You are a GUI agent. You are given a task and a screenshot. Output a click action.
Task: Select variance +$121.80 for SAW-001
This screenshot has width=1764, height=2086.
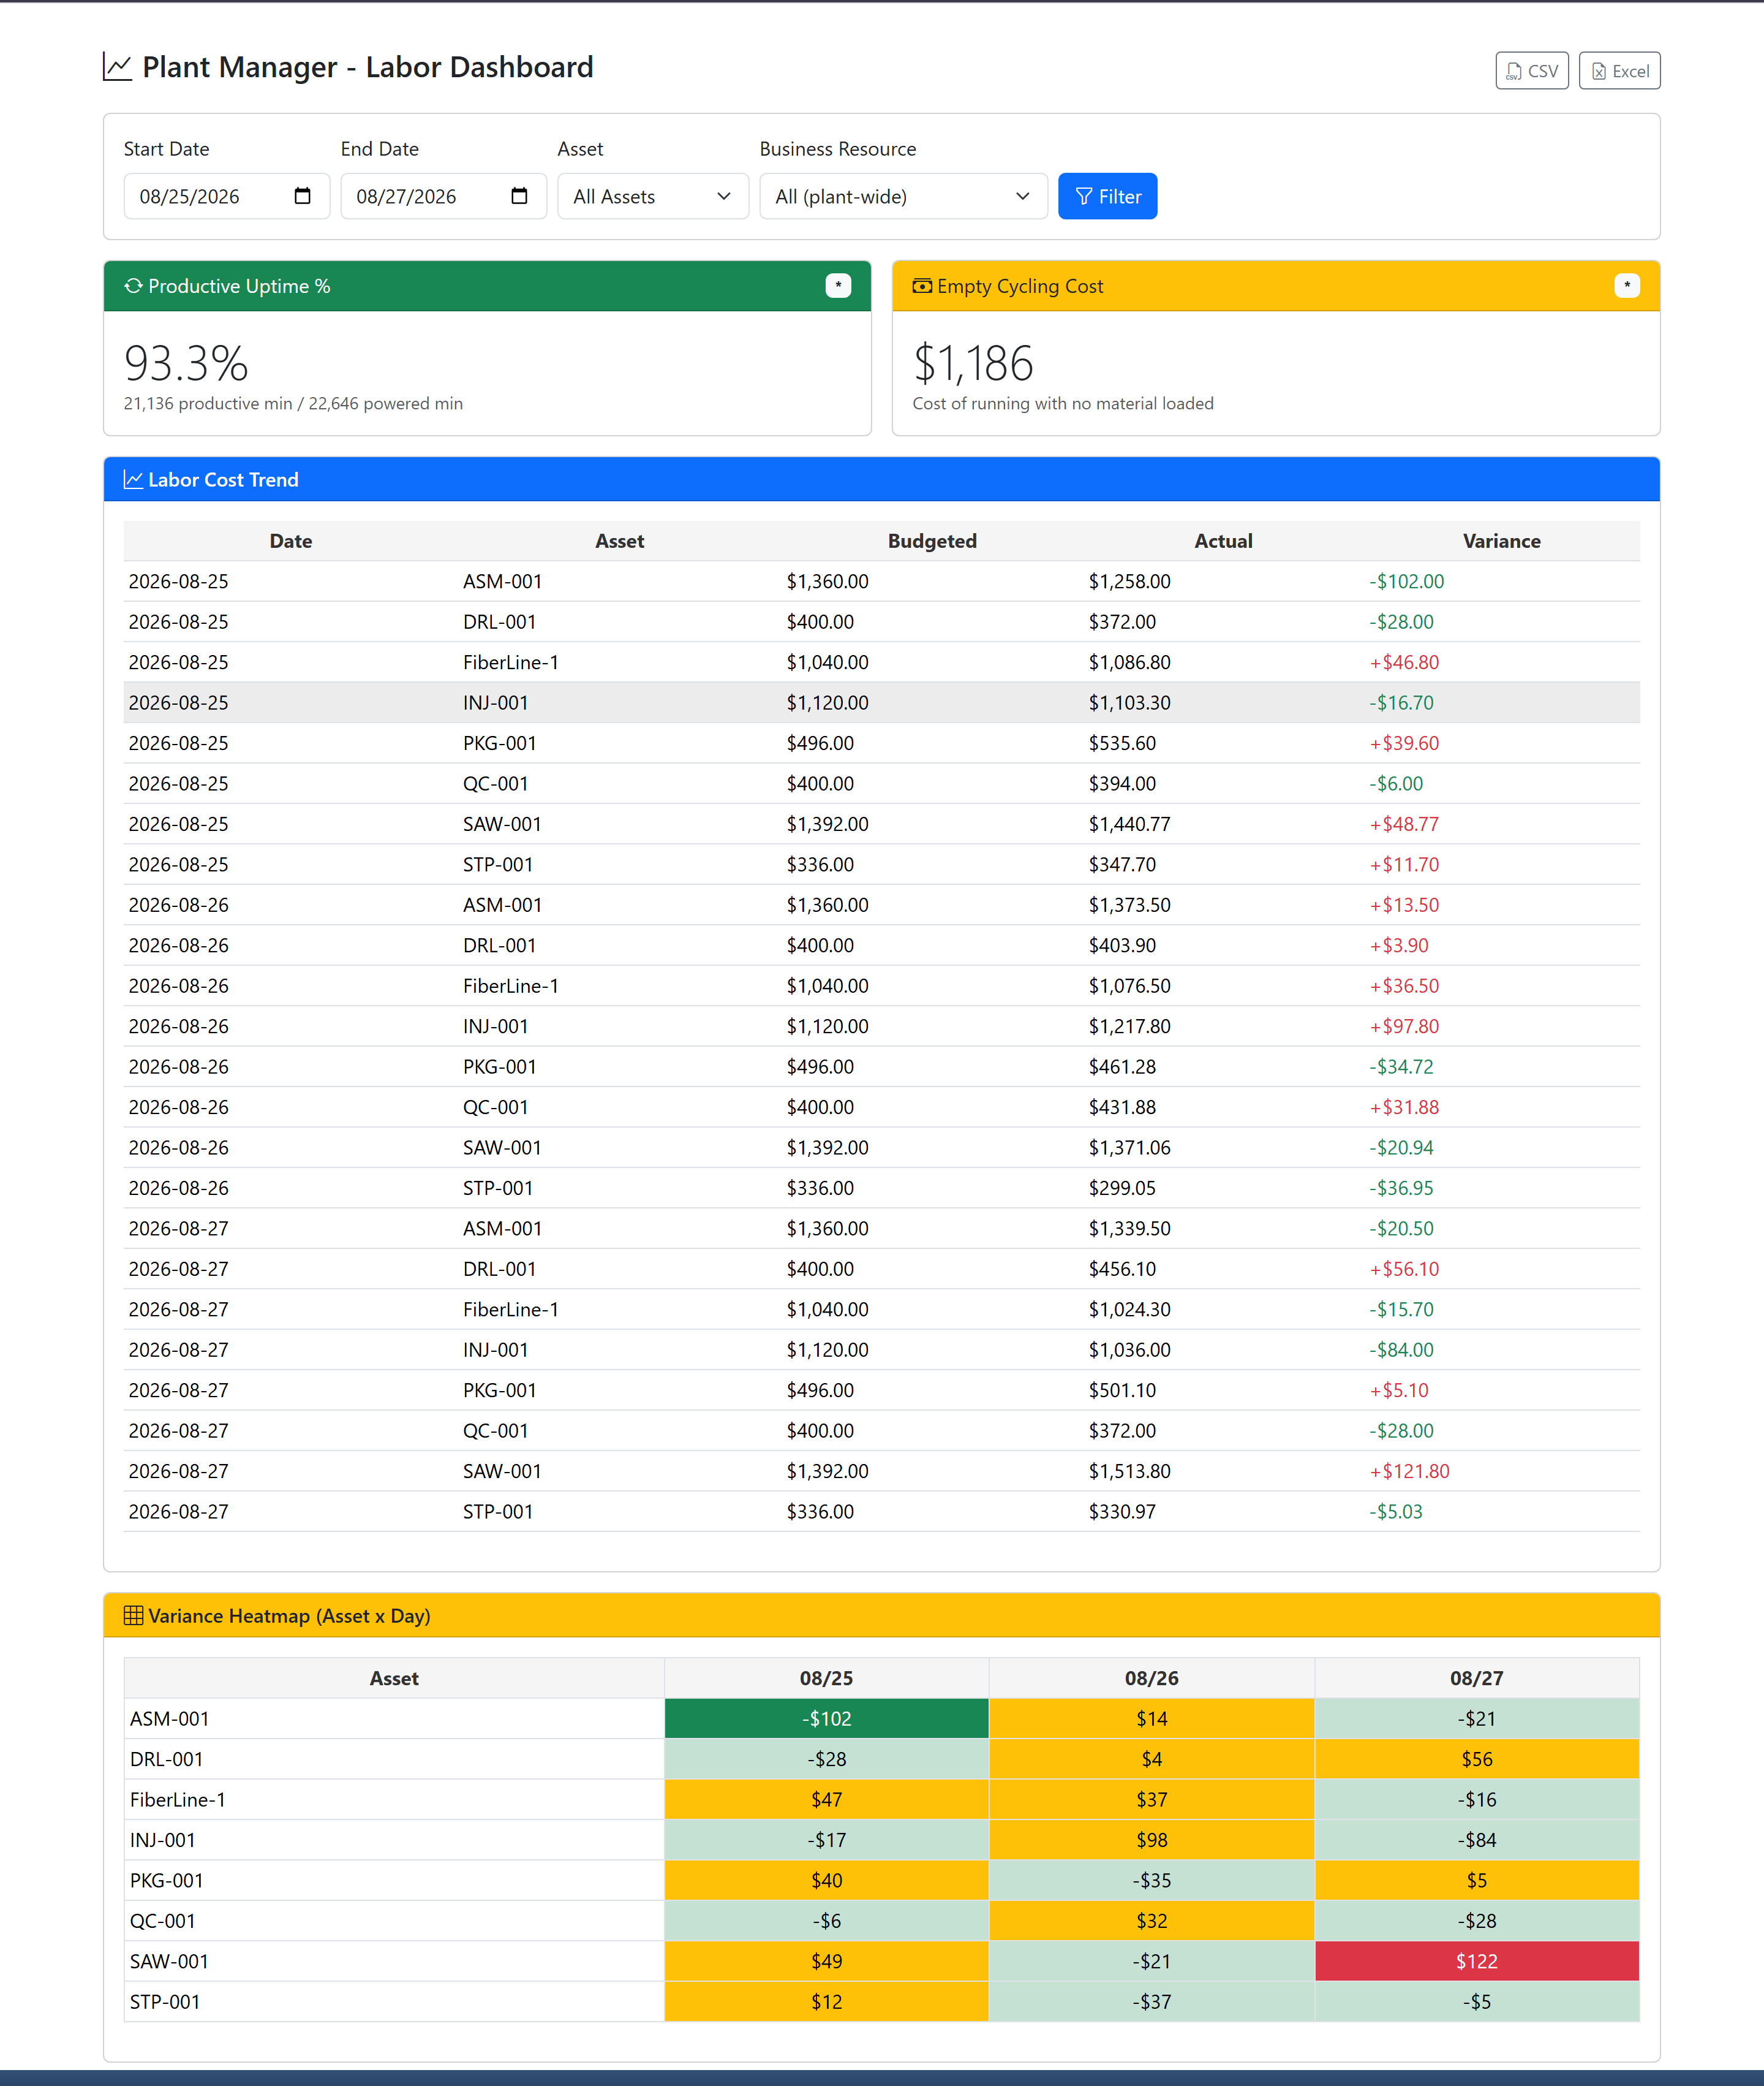point(1409,1471)
